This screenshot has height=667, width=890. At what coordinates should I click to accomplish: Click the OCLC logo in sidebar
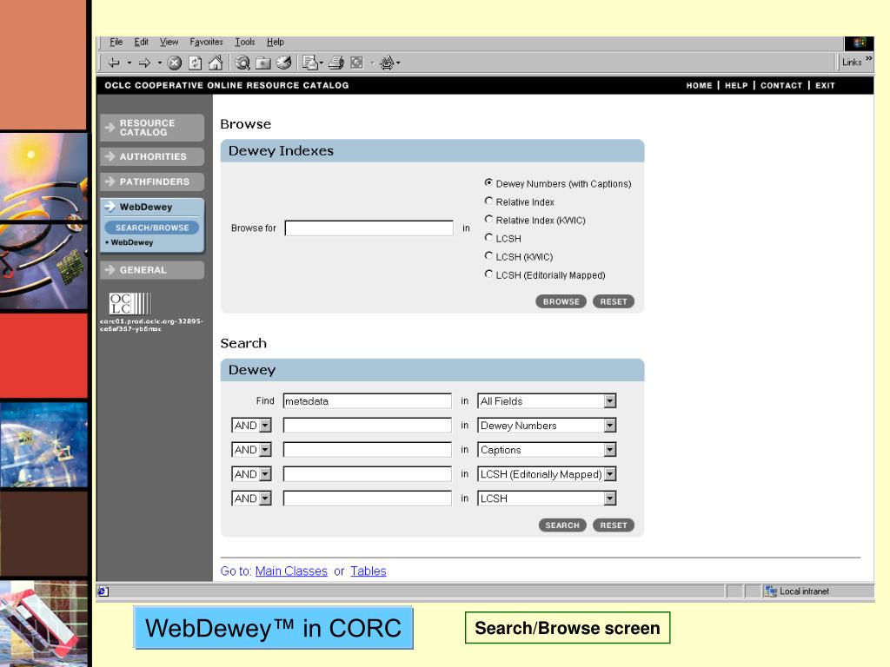[x=130, y=303]
